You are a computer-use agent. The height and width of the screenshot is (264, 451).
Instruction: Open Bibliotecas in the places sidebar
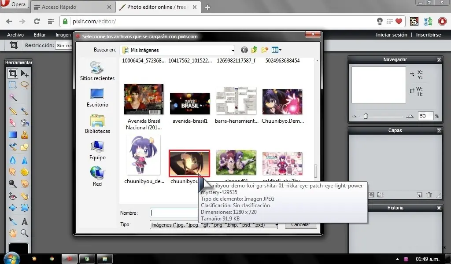coord(97,124)
